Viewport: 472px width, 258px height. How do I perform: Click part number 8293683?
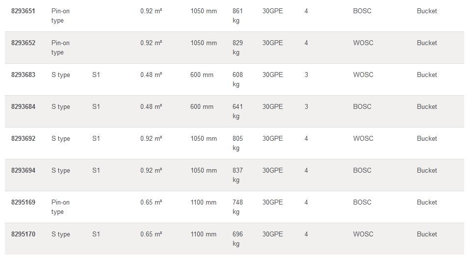tap(23, 75)
